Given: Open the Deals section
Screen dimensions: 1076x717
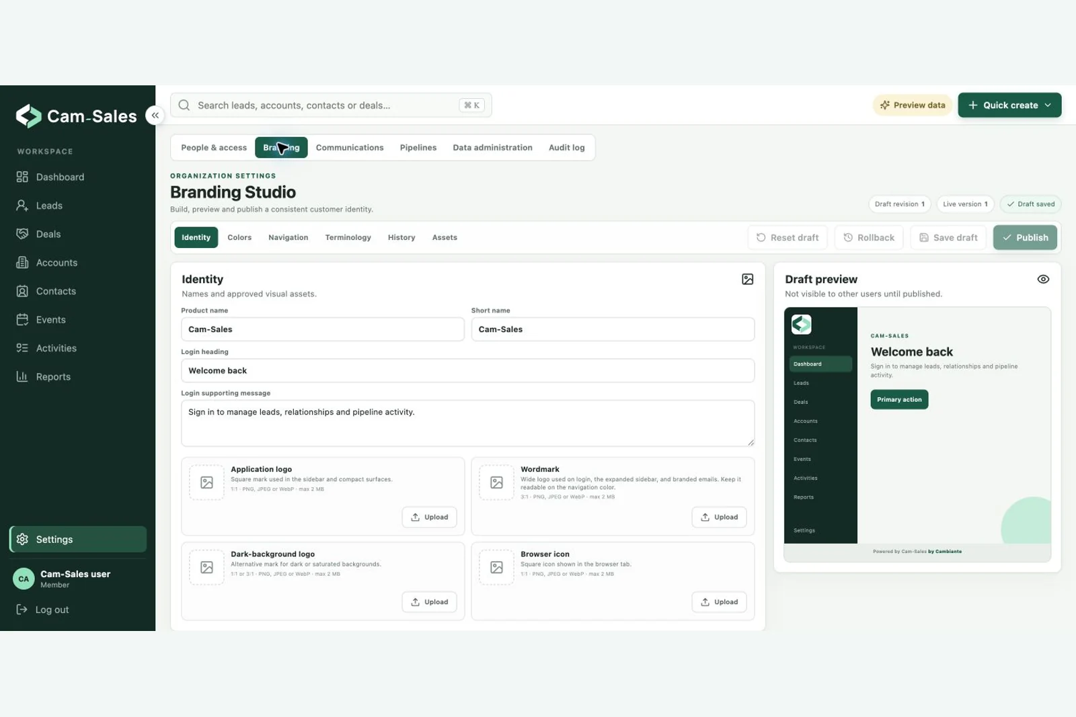Looking at the screenshot, I should (78, 234).
